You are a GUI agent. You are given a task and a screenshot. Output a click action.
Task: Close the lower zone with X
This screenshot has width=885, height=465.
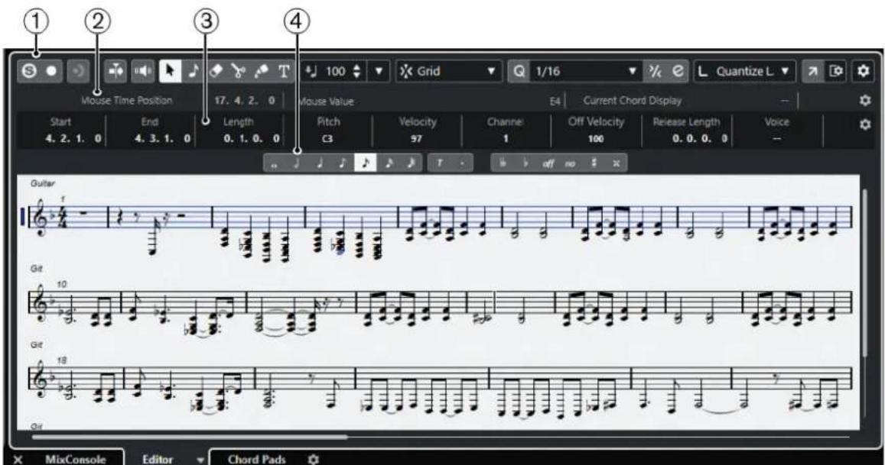click(18, 460)
